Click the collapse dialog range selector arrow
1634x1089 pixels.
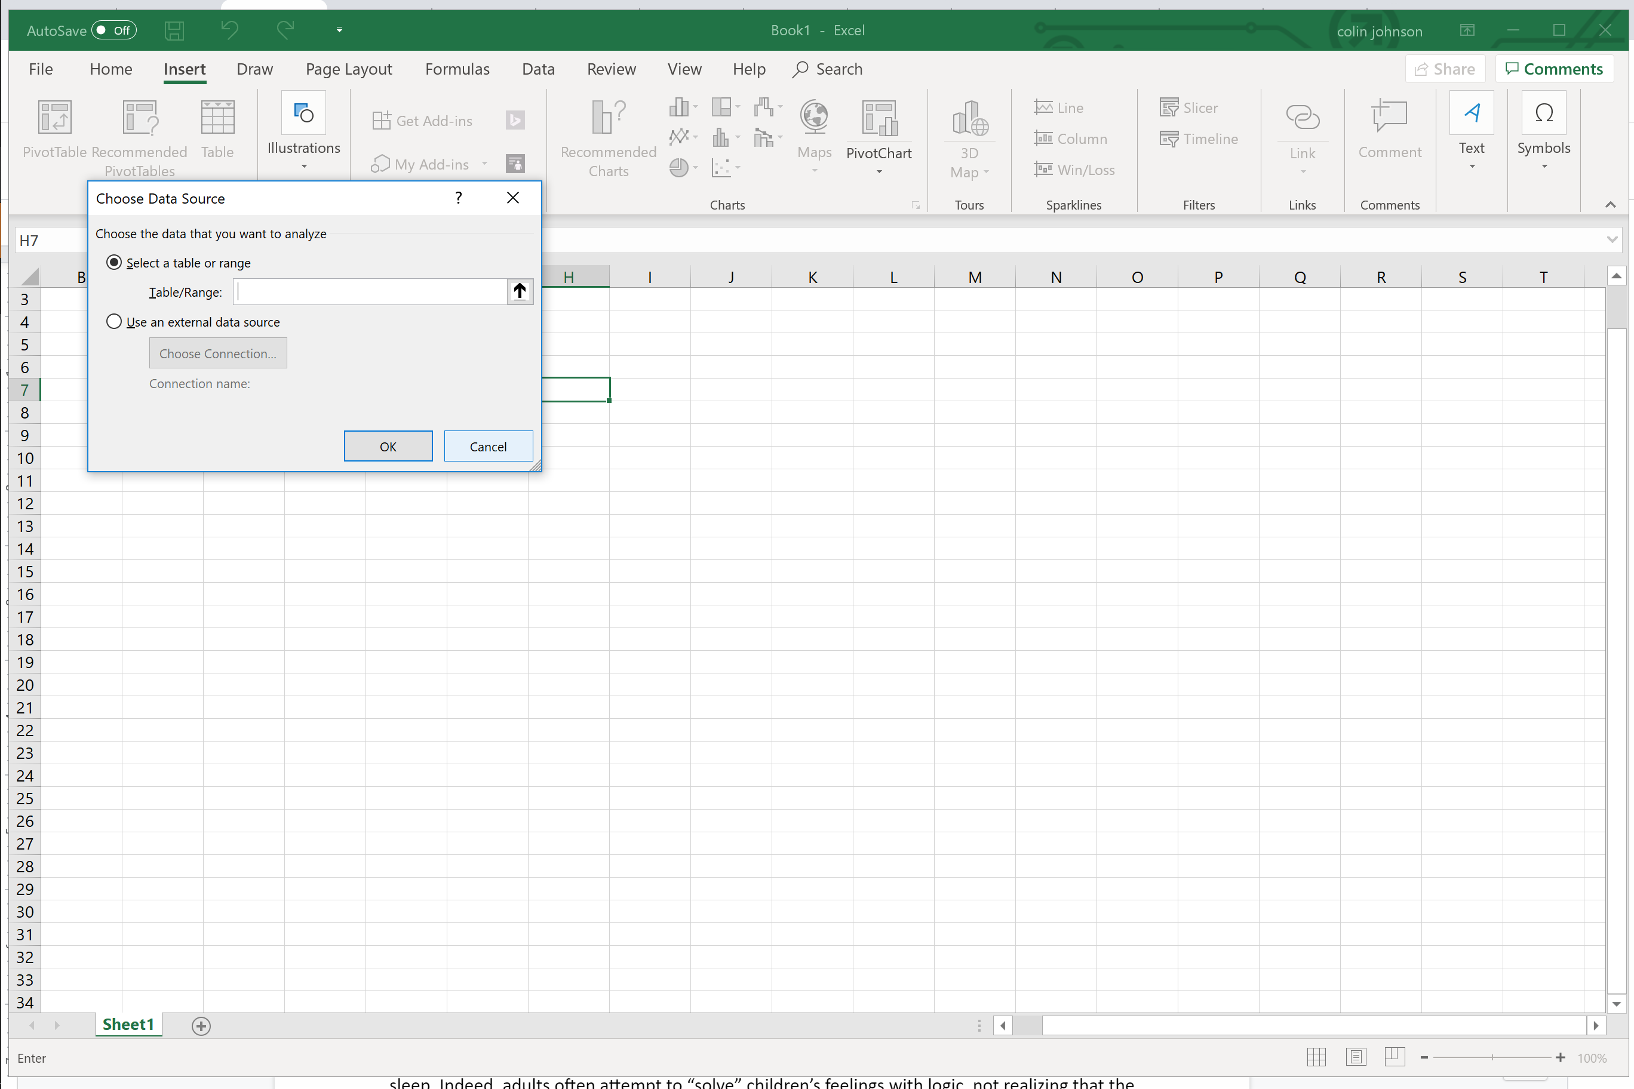point(520,292)
